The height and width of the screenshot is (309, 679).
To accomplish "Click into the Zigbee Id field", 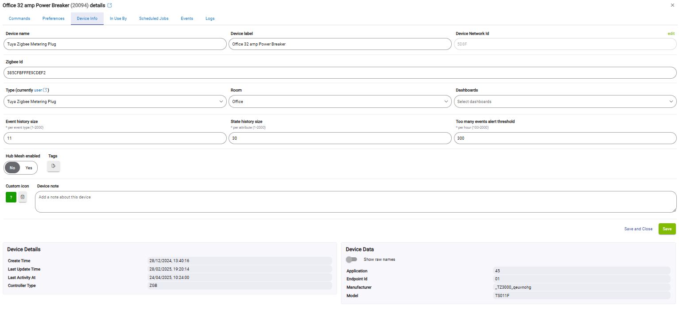I will click(x=340, y=73).
